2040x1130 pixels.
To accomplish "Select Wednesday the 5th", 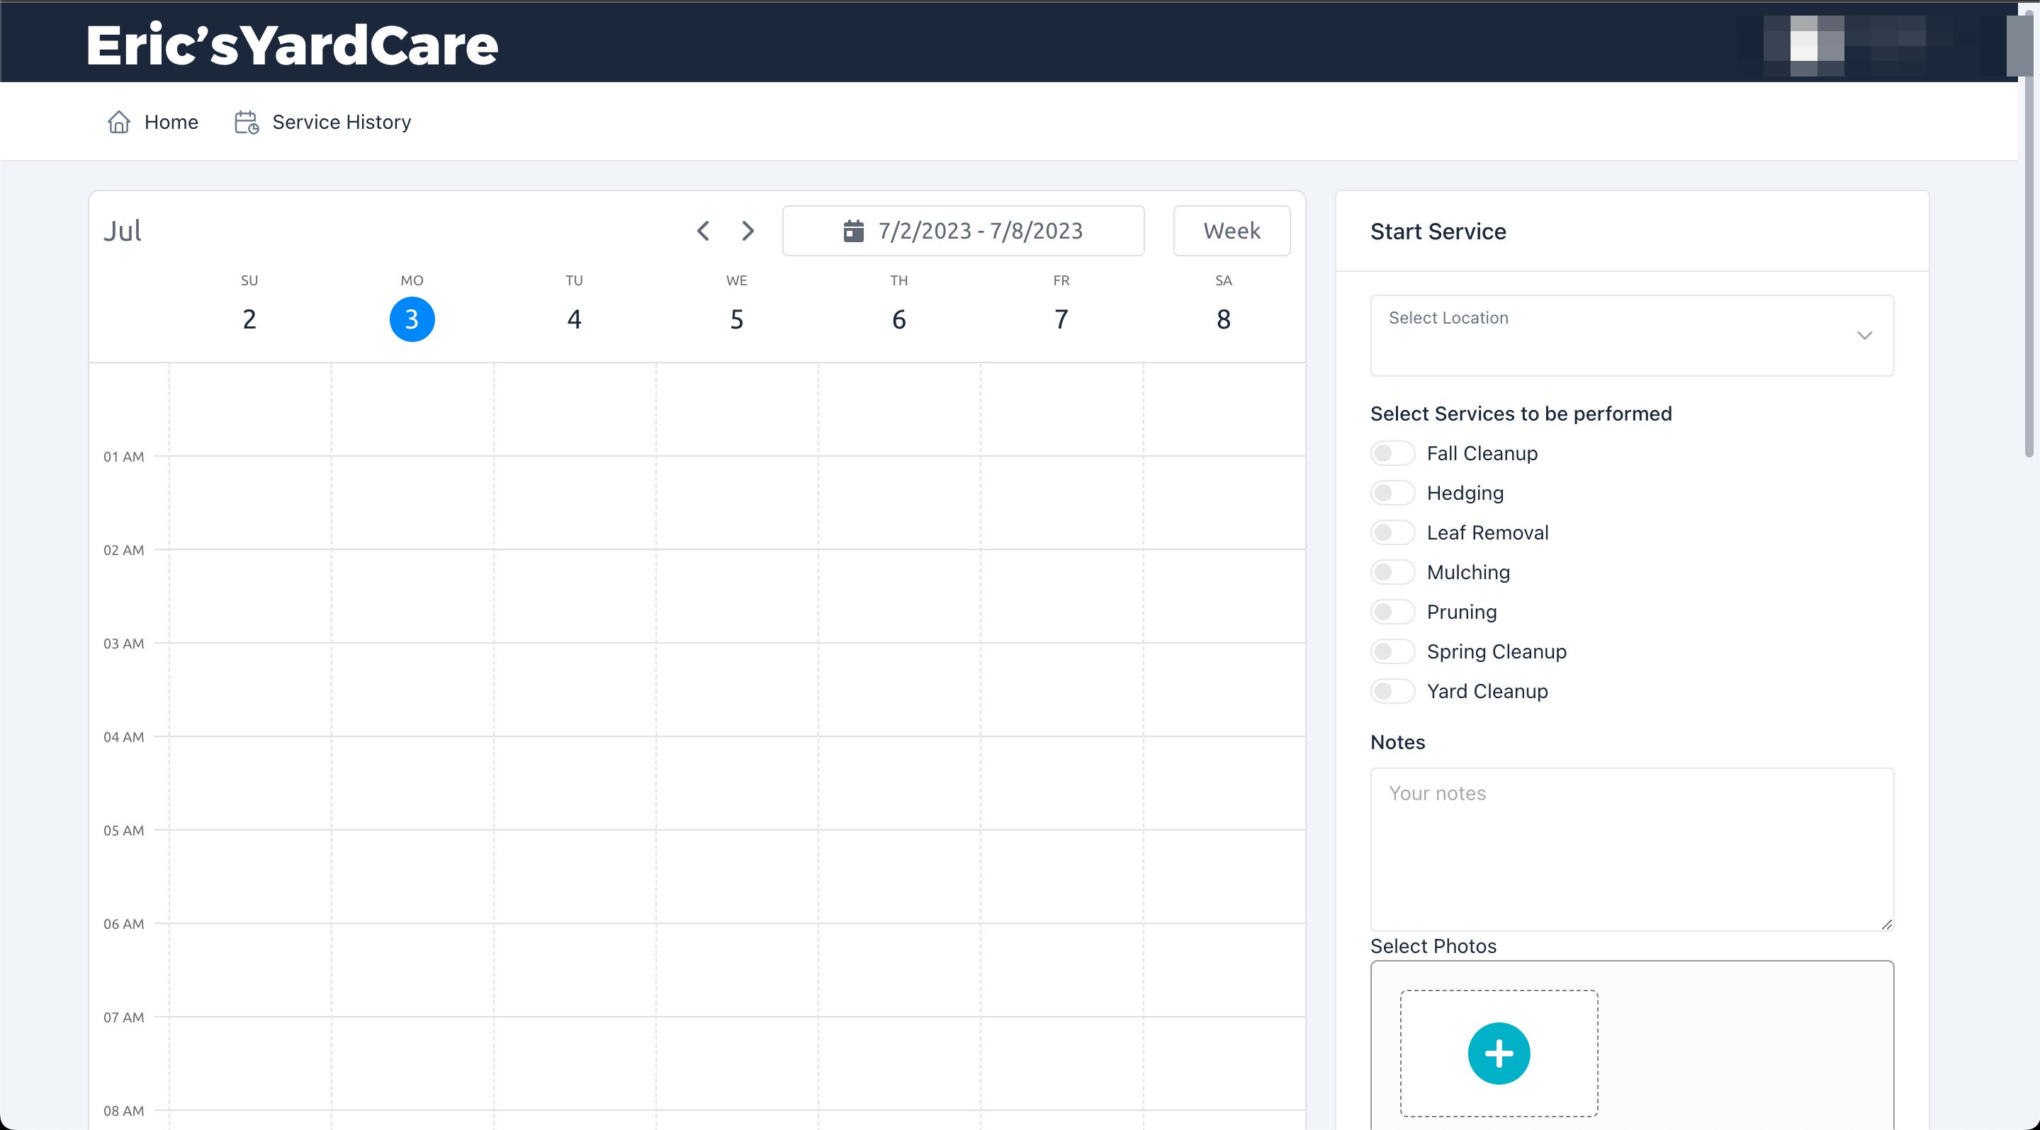I will [736, 319].
